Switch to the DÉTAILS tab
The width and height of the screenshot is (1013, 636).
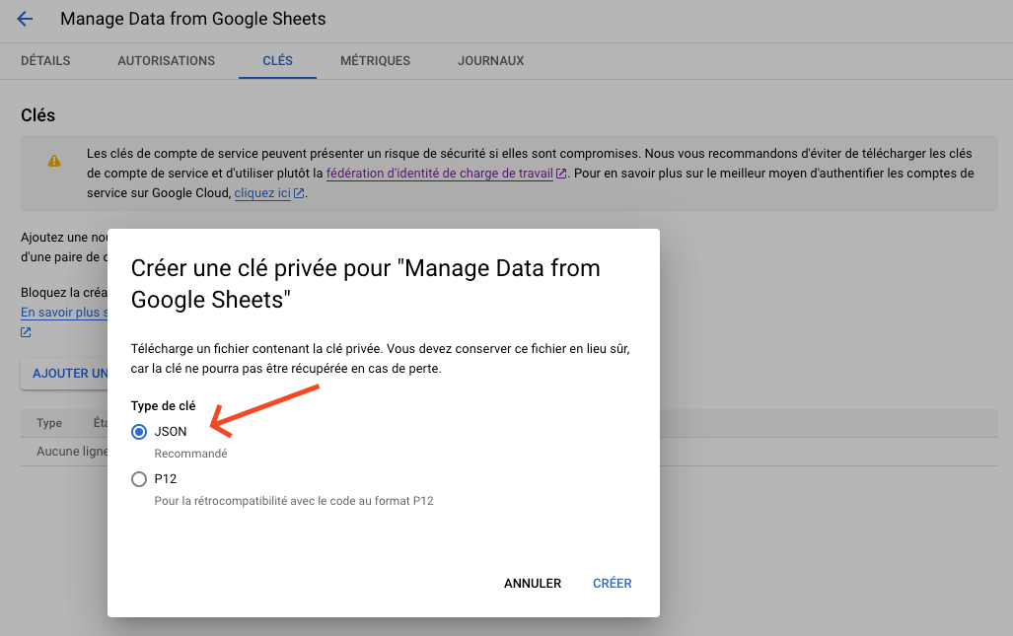pos(45,61)
